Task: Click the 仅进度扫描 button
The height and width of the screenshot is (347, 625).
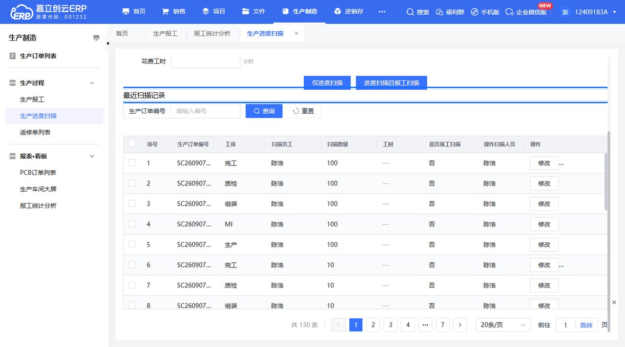Action: point(327,83)
